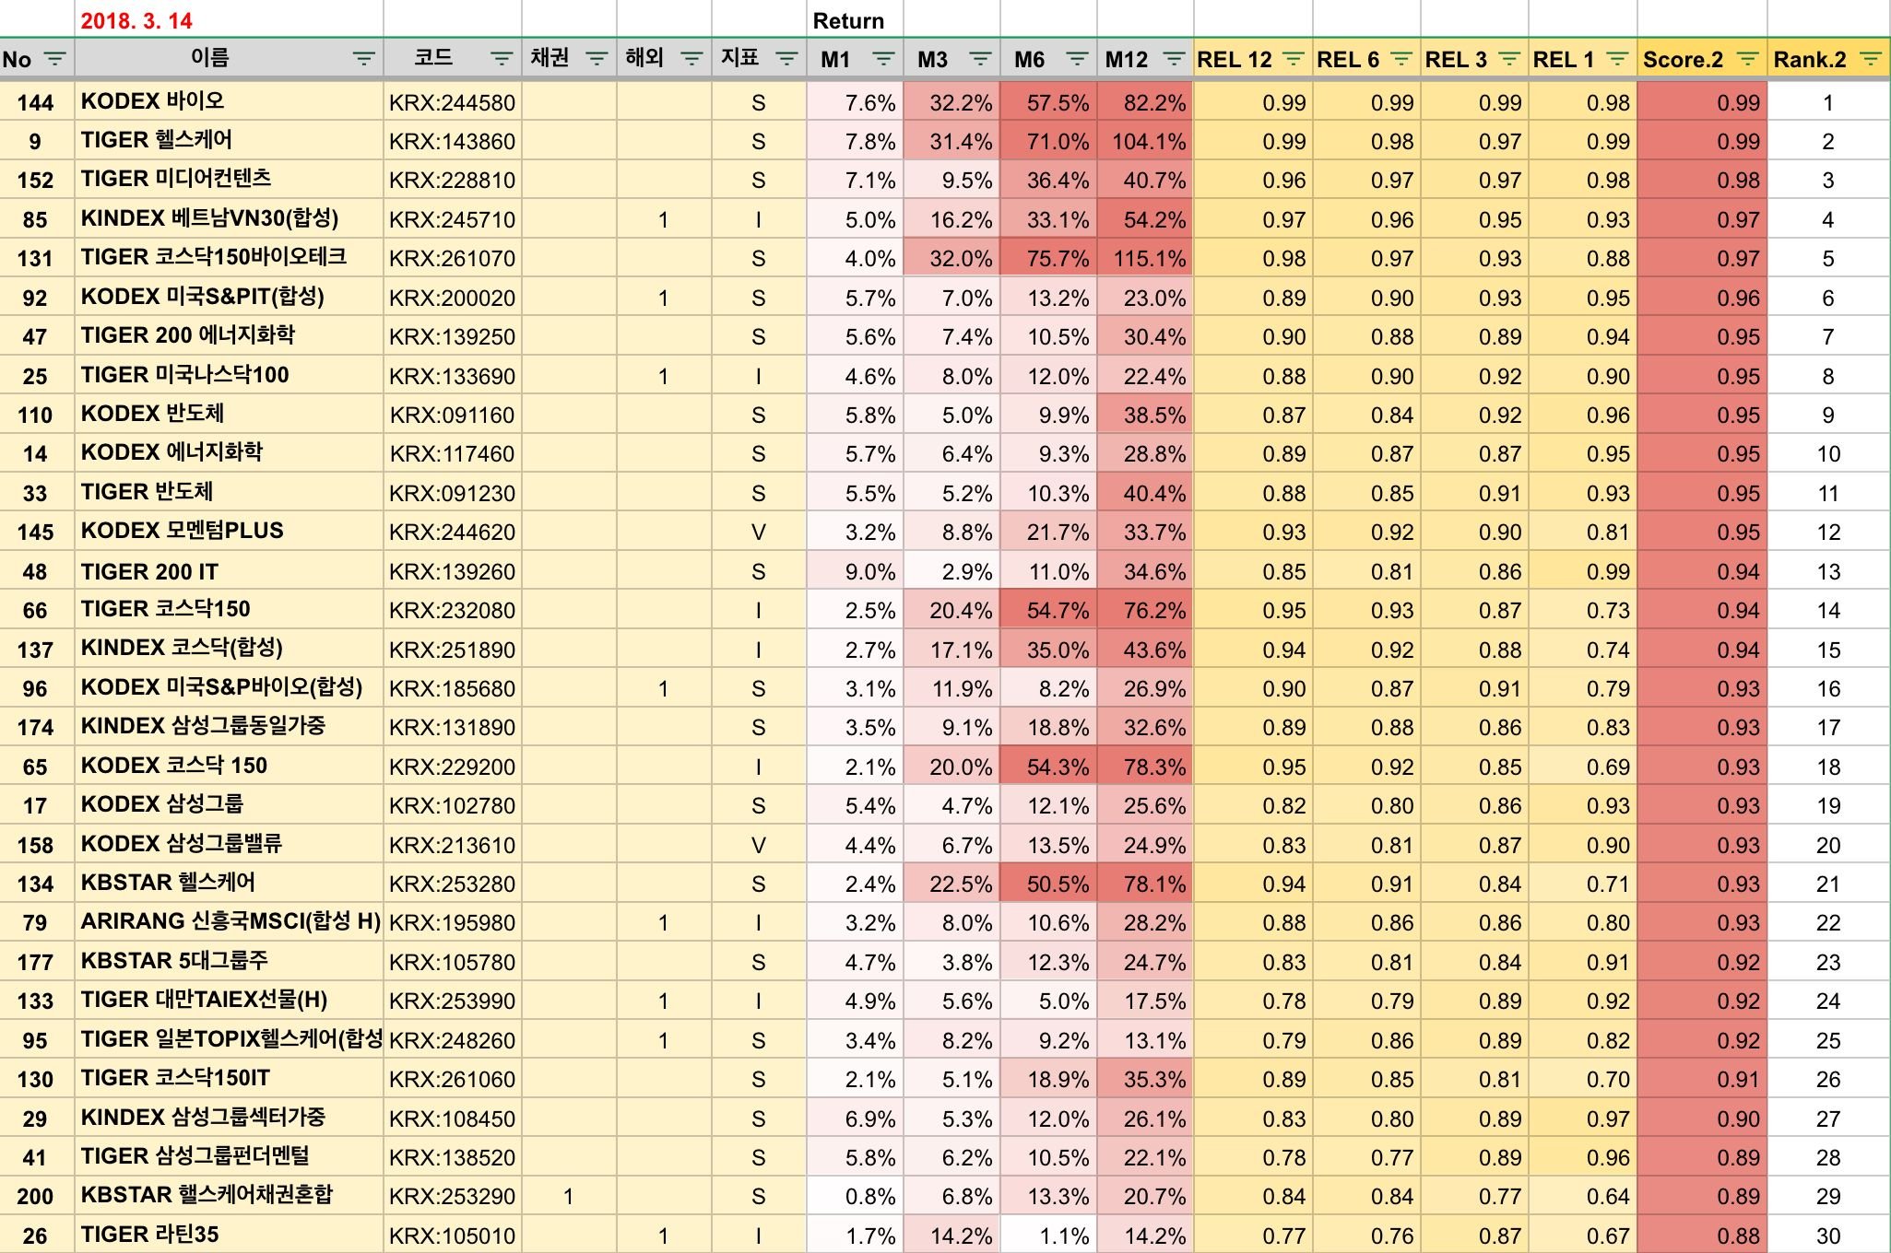
Task: Open the filter icon on the M3 column
Action: coord(980,60)
